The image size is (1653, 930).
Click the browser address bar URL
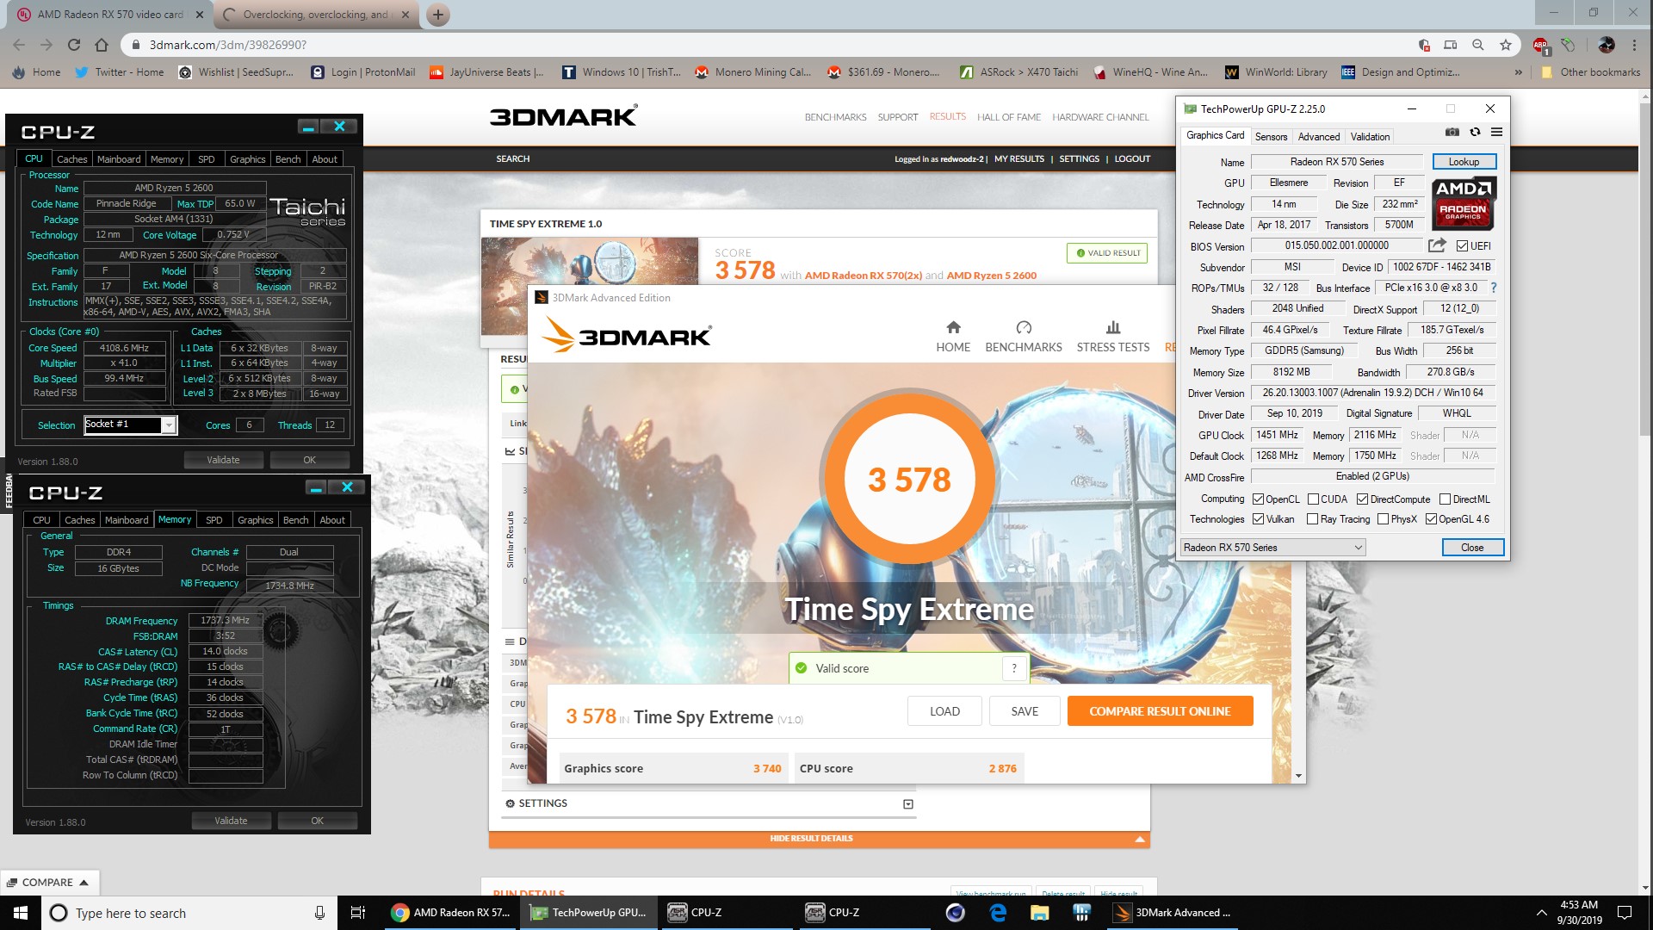tap(228, 45)
